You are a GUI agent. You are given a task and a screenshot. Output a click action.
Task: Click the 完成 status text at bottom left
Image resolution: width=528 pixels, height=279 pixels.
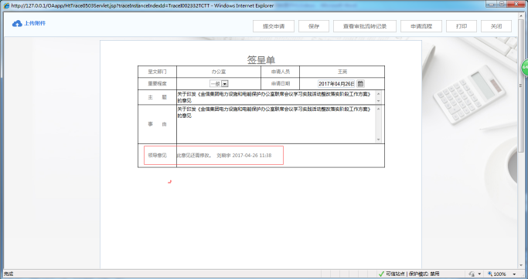9,274
